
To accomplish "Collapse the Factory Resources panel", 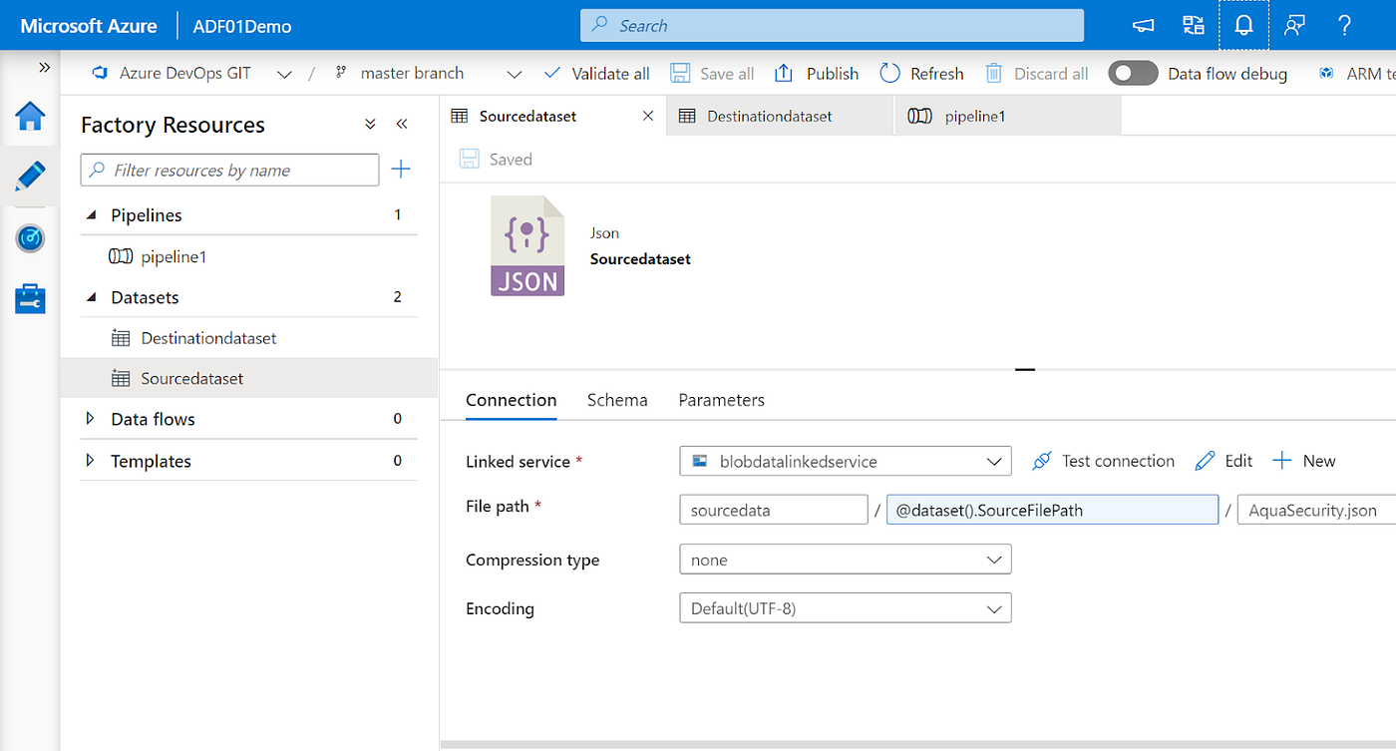I will tap(402, 125).
